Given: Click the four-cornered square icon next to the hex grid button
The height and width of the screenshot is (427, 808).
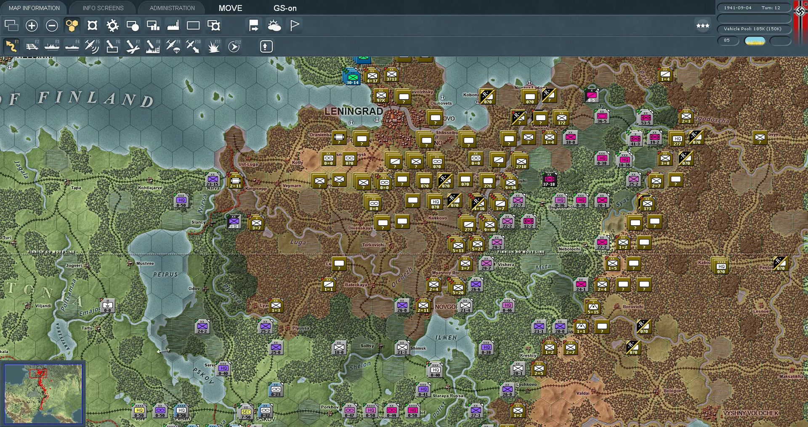Looking at the screenshot, I should (92, 26).
